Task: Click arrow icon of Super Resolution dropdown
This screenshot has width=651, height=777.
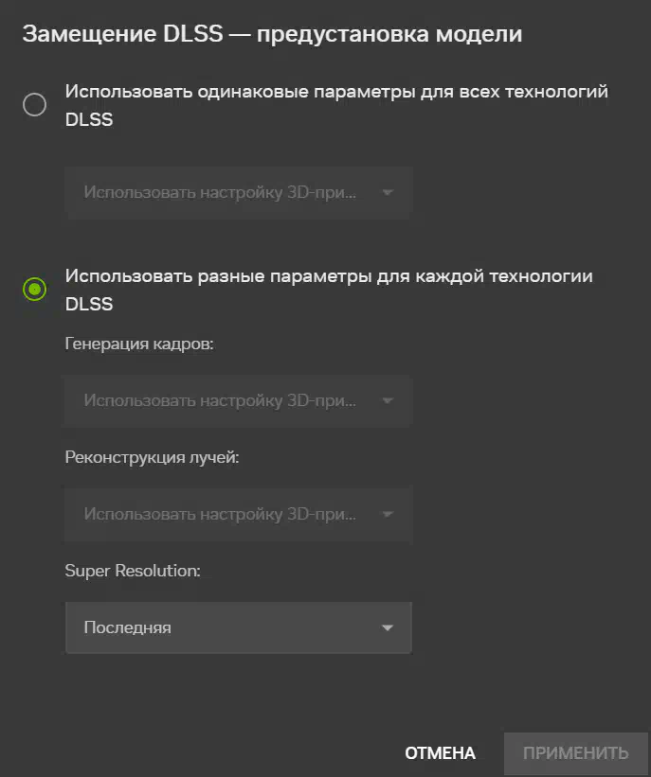Action: [x=388, y=627]
